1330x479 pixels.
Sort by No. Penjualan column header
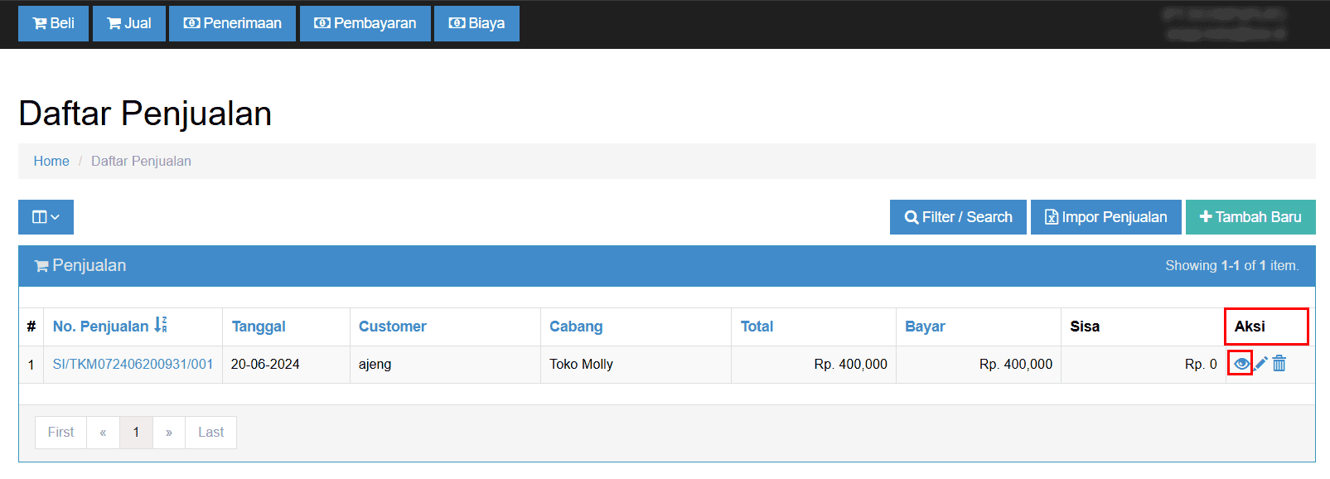(x=101, y=327)
